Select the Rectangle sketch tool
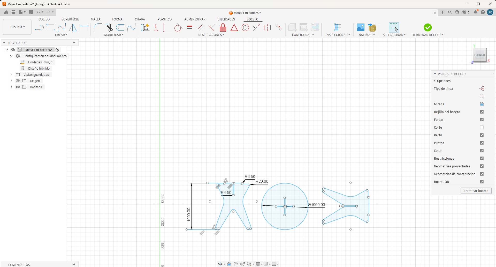 50,27
